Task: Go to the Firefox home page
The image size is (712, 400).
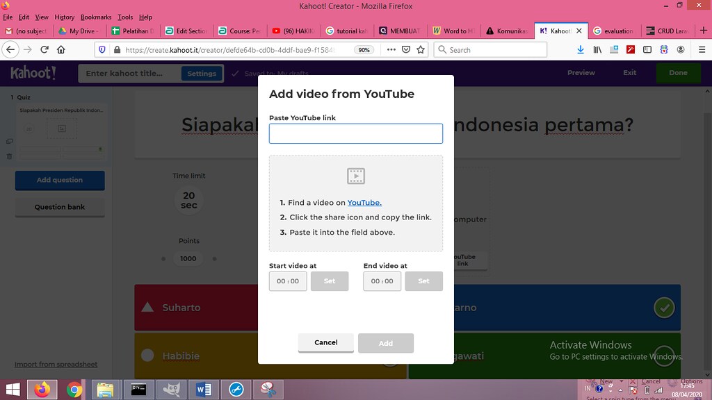Action: (61, 49)
